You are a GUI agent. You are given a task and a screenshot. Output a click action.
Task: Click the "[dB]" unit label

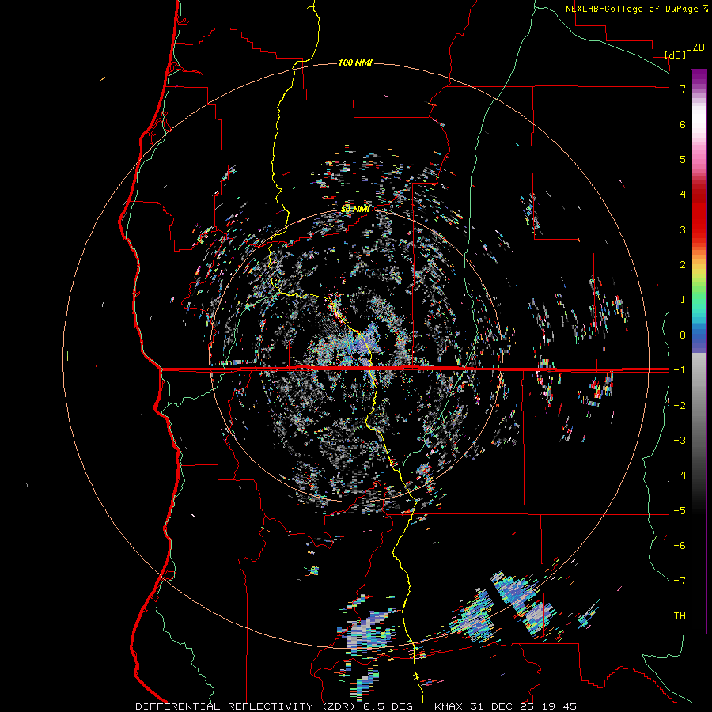(x=675, y=55)
